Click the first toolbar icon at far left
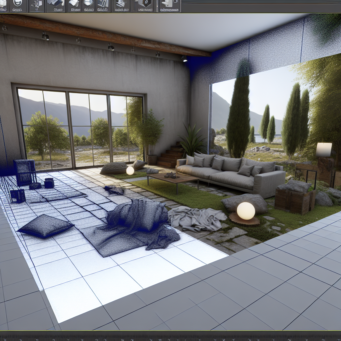The width and height of the screenshot is (341, 341). pos(3,5)
